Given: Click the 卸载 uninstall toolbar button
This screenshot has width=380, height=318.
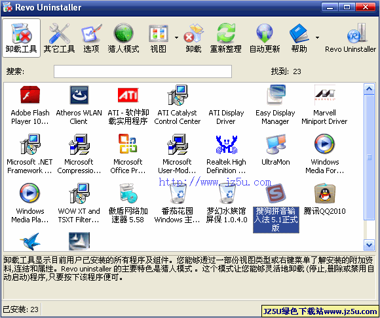Looking at the screenshot, I should 193,38.
